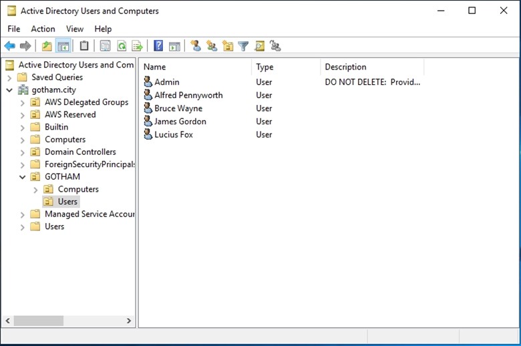Image resolution: width=521 pixels, height=346 pixels.
Task: Open the Help menu
Action: click(x=103, y=29)
